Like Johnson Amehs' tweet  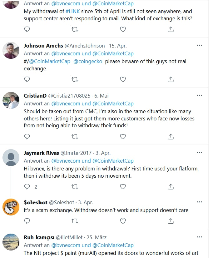click(x=123, y=79)
